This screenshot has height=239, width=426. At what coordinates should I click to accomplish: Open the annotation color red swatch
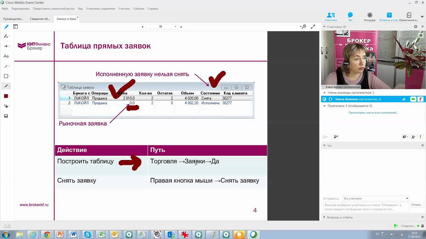[6, 96]
